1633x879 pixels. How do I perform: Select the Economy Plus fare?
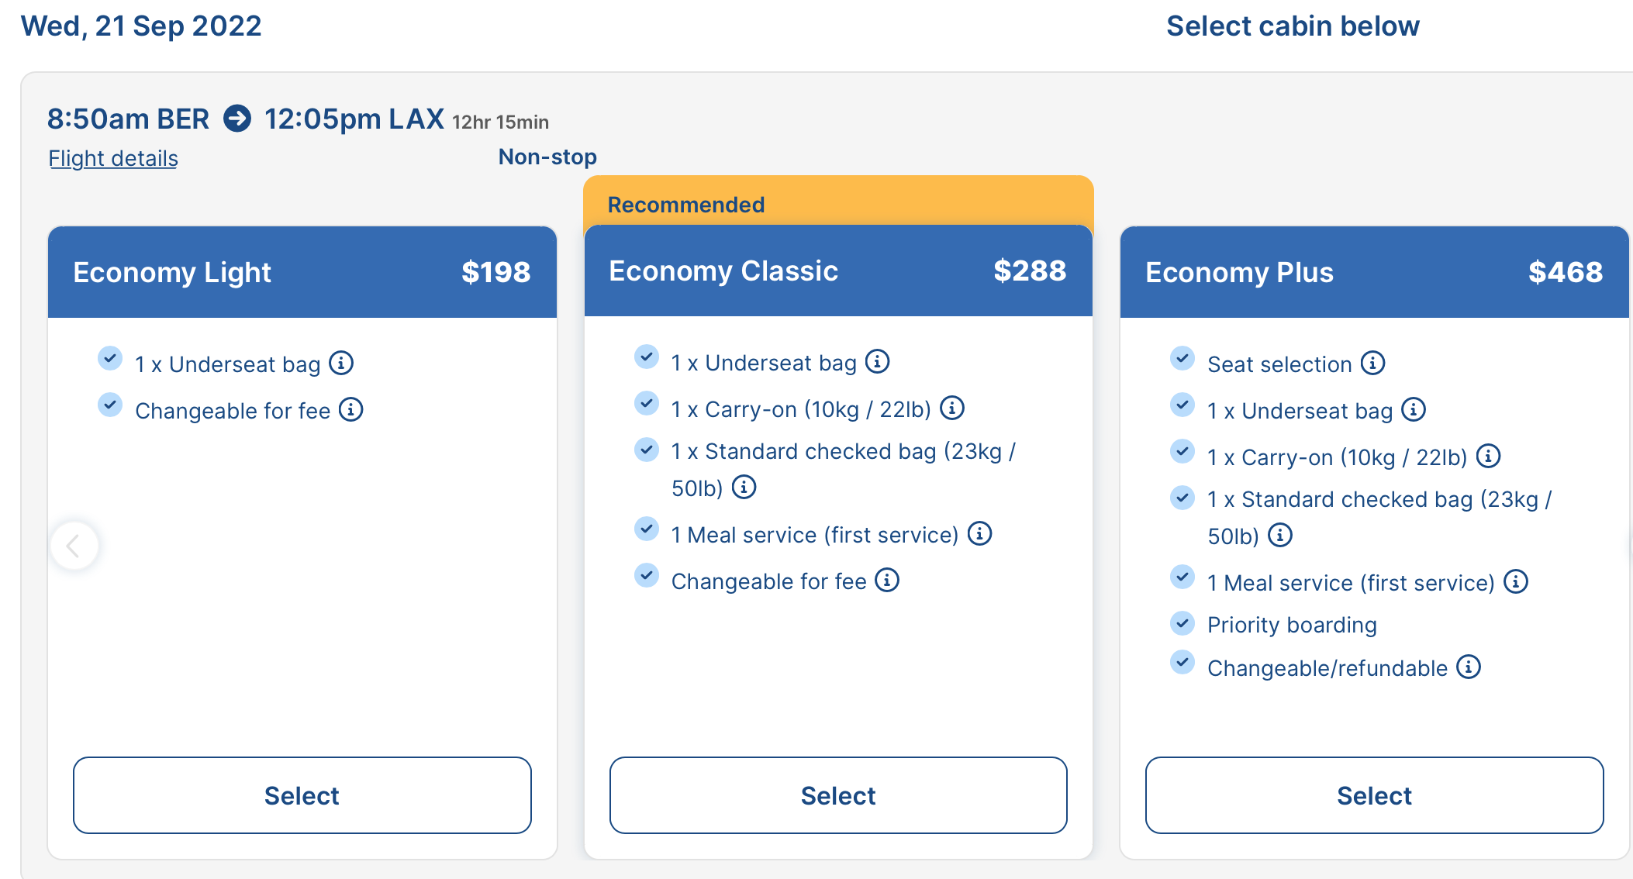pyautogui.click(x=1375, y=795)
